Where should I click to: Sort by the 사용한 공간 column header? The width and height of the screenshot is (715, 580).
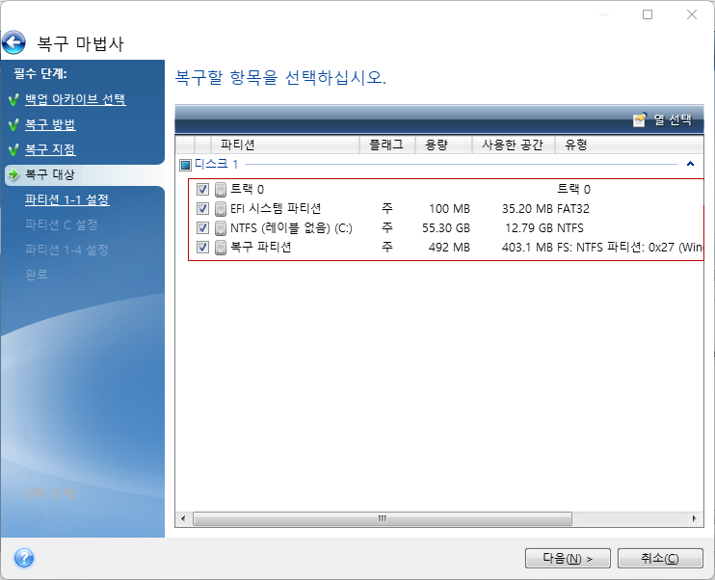tap(513, 145)
